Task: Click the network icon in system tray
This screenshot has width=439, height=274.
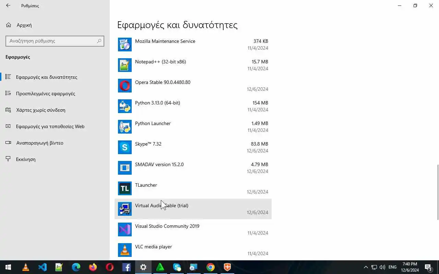Action: pos(374,267)
